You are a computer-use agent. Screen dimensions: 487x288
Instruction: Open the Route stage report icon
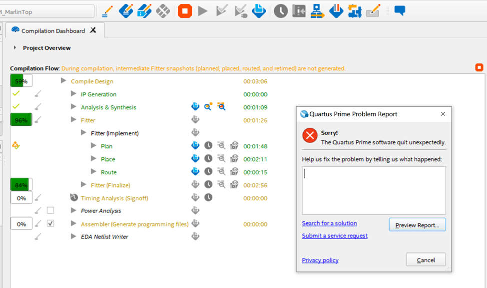click(195, 172)
